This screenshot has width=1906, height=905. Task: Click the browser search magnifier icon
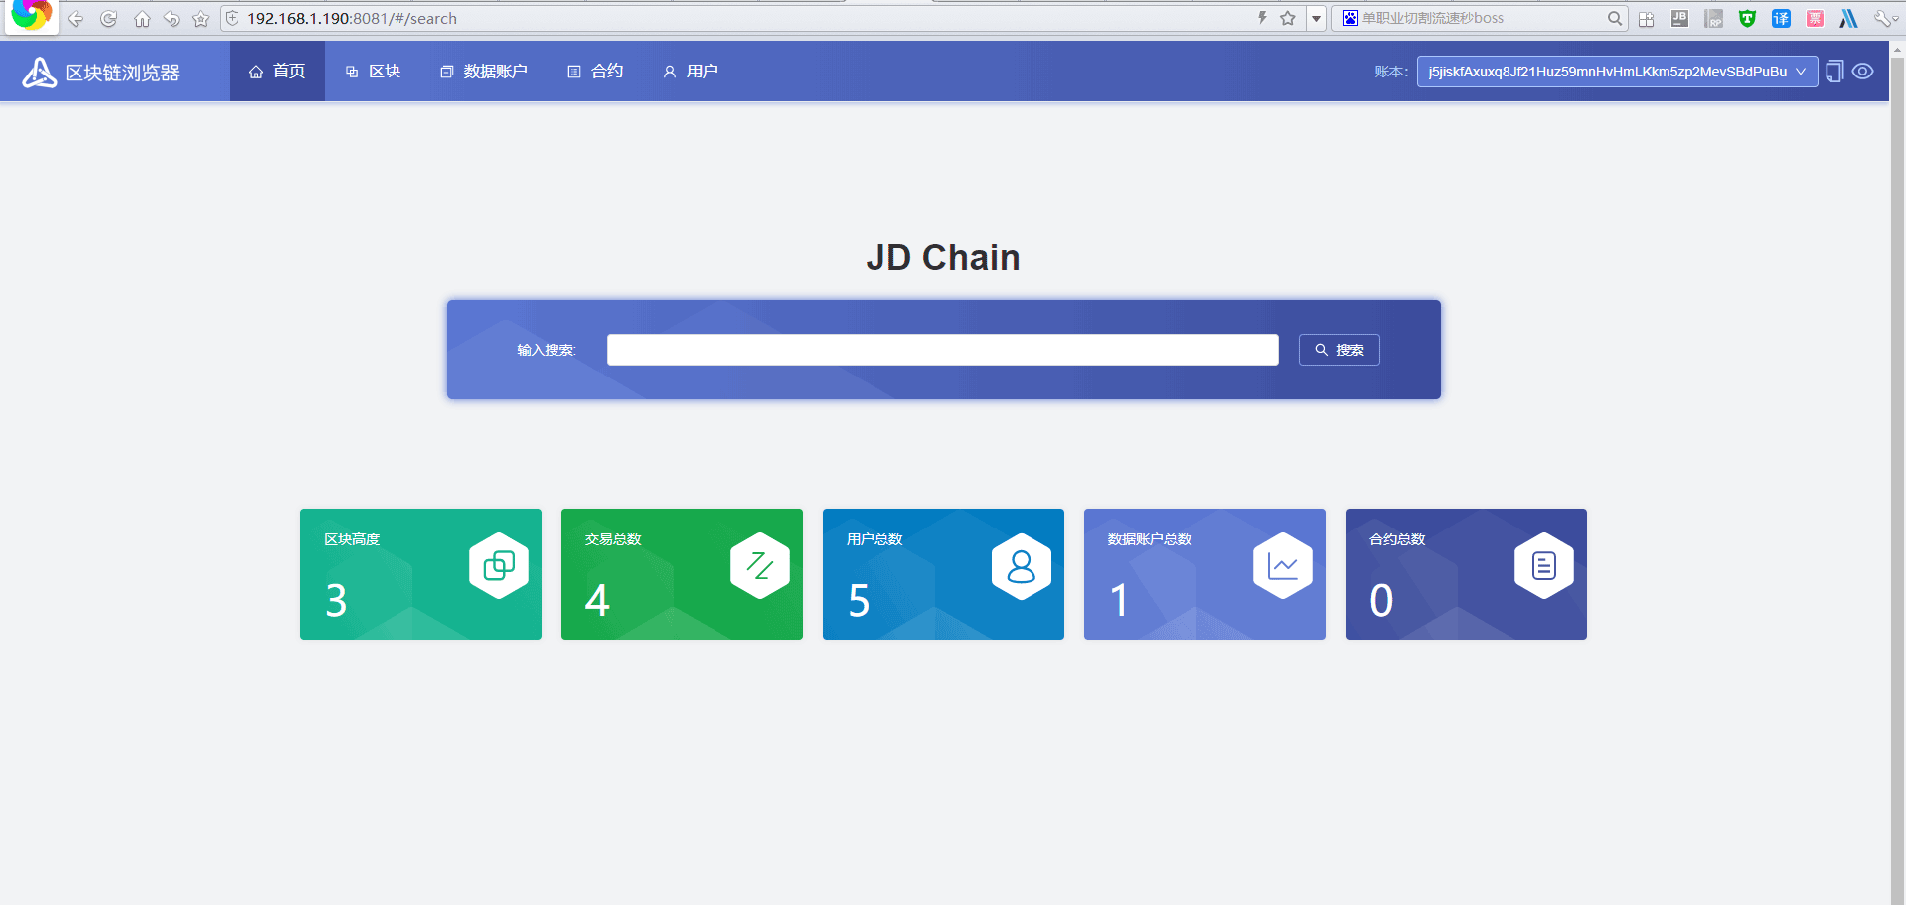(1615, 18)
